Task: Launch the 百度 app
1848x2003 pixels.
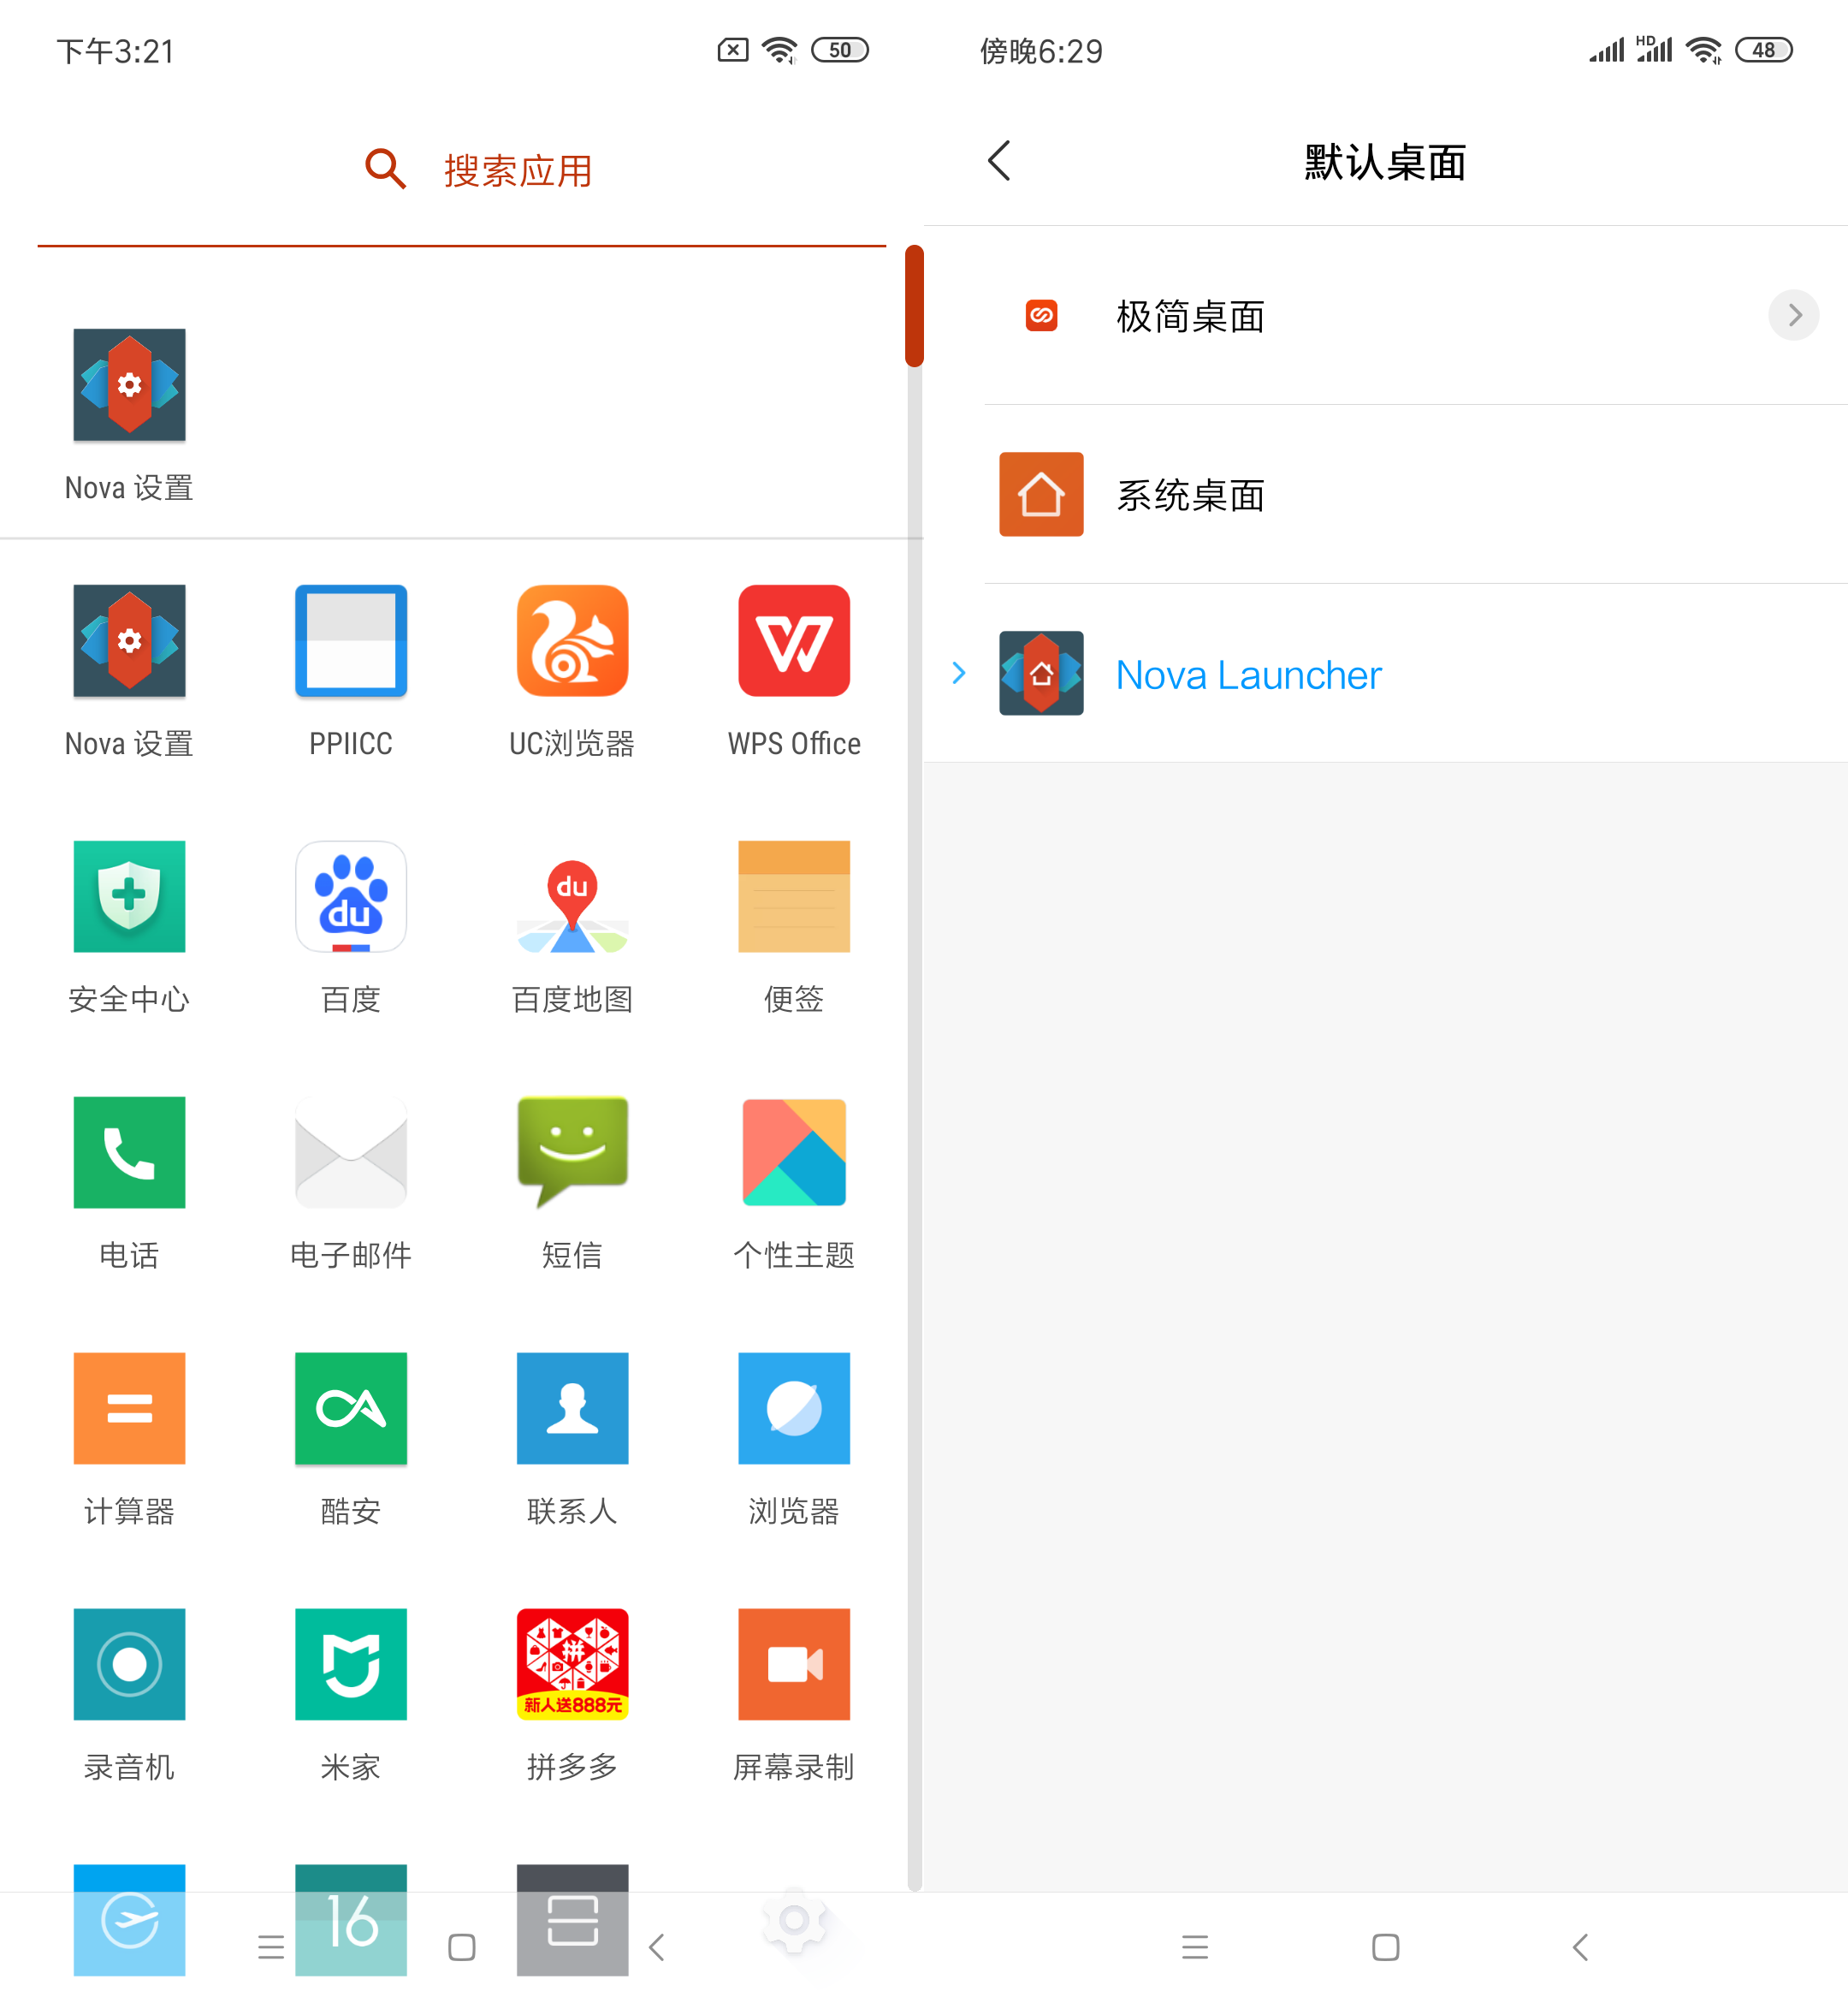Action: tap(351, 926)
